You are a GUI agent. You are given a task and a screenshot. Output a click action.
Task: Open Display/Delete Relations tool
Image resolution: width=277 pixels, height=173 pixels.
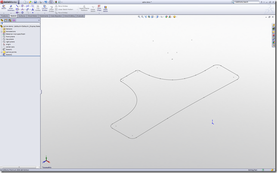pos(84,8)
